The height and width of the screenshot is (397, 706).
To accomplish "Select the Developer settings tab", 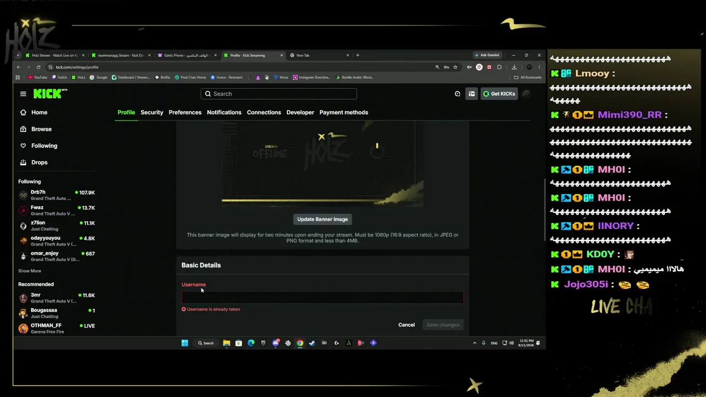I will (x=300, y=112).
